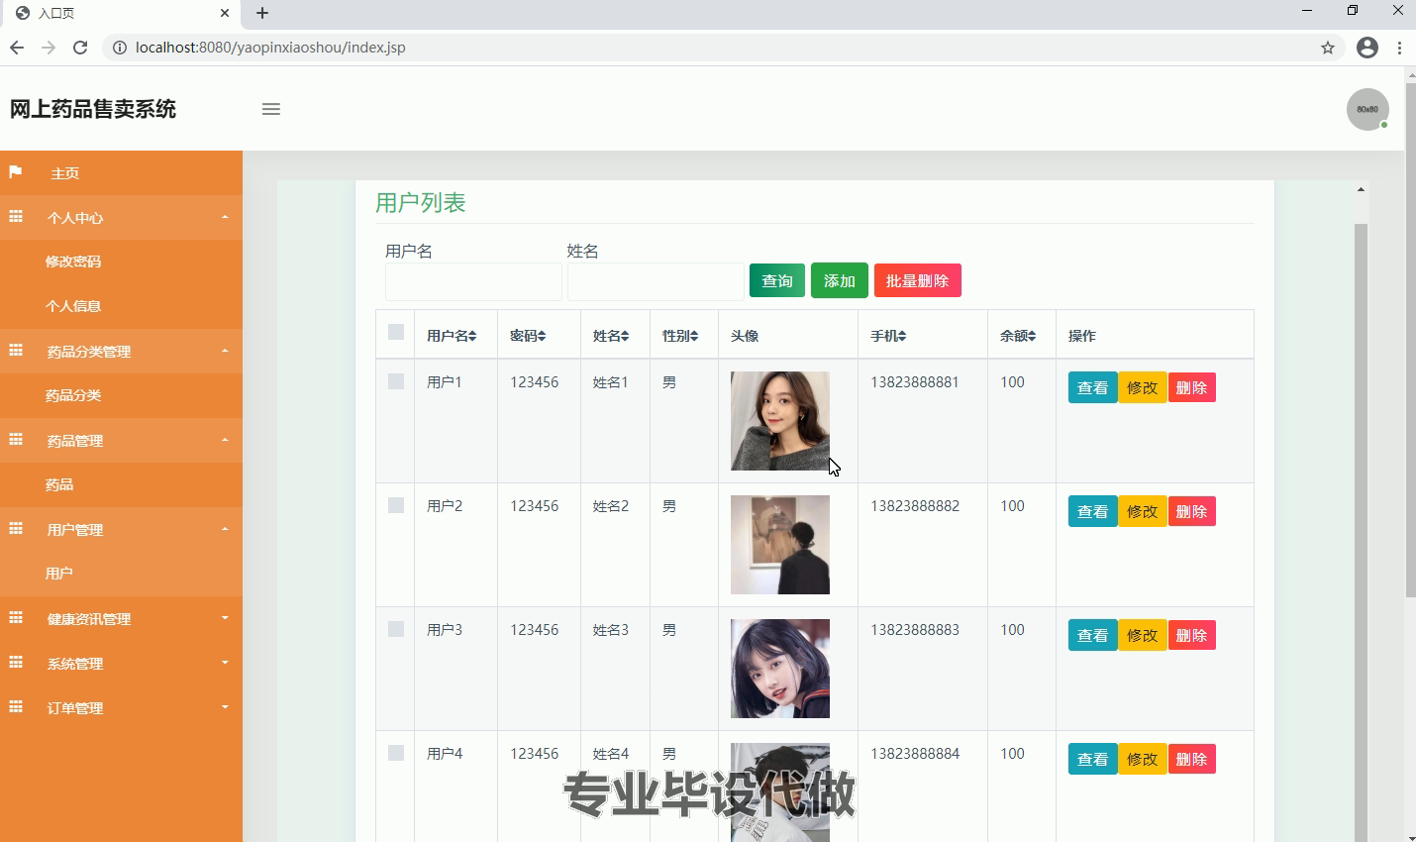
Task: Toggle the hamburger sidebar menu icon
Action: [x=271, y=109]
